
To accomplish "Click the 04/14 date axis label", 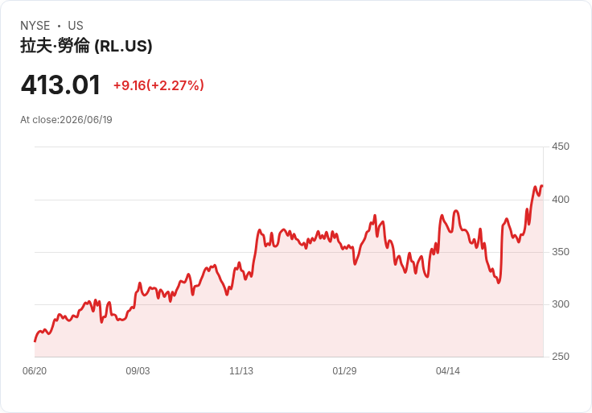I will 448,371.
